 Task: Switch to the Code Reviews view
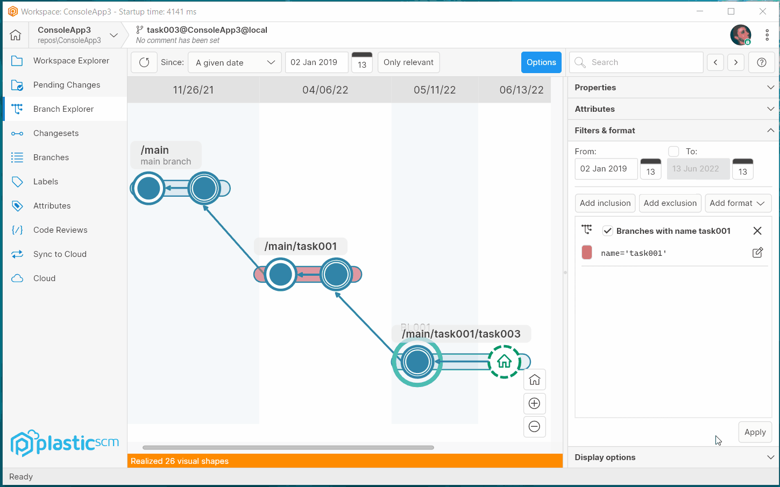click(x=60, y=230)
